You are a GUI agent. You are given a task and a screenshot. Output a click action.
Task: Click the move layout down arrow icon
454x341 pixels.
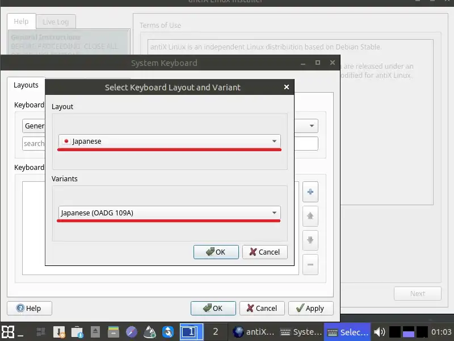coord(310,240)
